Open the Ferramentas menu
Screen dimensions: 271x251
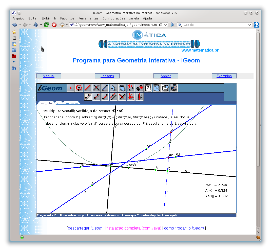click(88, 18)
